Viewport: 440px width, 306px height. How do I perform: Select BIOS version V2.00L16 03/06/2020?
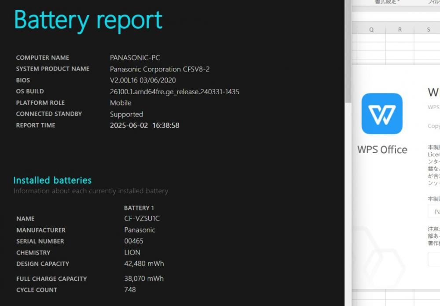(143, 80)
